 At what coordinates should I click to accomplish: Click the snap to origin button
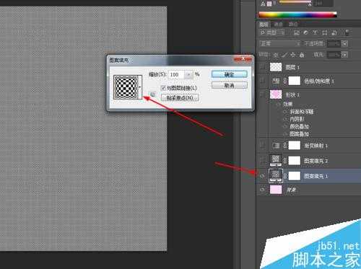pos(180,97)
